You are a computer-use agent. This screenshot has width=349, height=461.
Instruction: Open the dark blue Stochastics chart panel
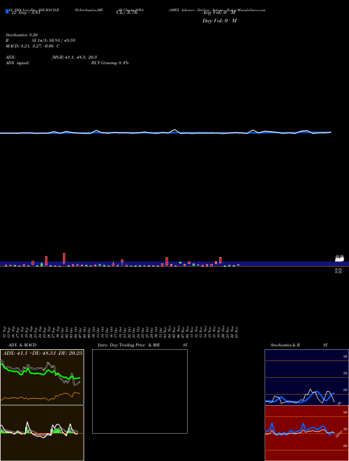(x=306, y=377)
